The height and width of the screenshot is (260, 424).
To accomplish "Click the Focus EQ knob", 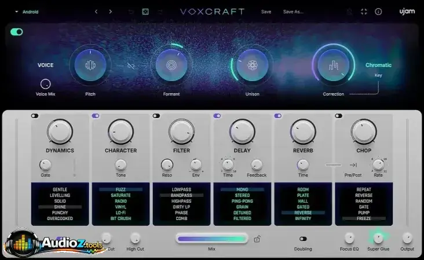I will tap(349, 238).
